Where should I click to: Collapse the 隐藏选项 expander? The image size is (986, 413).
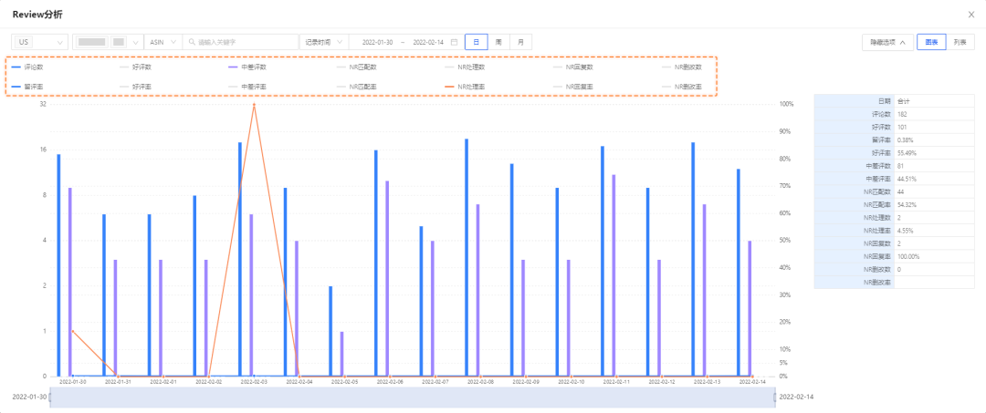coord(887,42)
